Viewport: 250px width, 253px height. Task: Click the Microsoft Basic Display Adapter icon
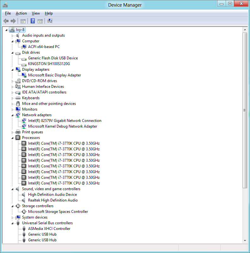click(x=24, y=75)
